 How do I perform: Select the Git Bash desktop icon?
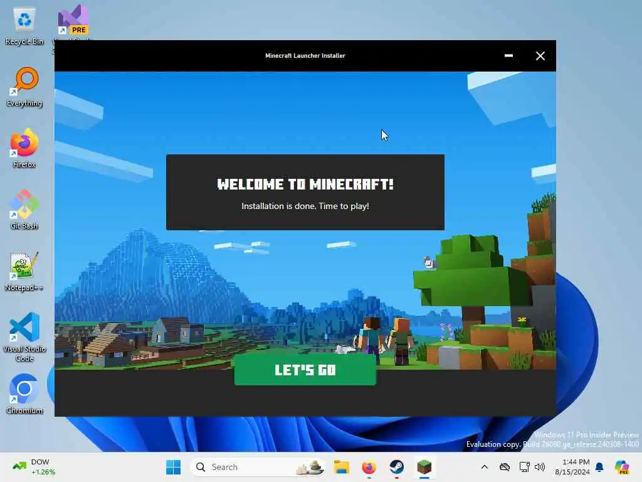coord(24,210)
